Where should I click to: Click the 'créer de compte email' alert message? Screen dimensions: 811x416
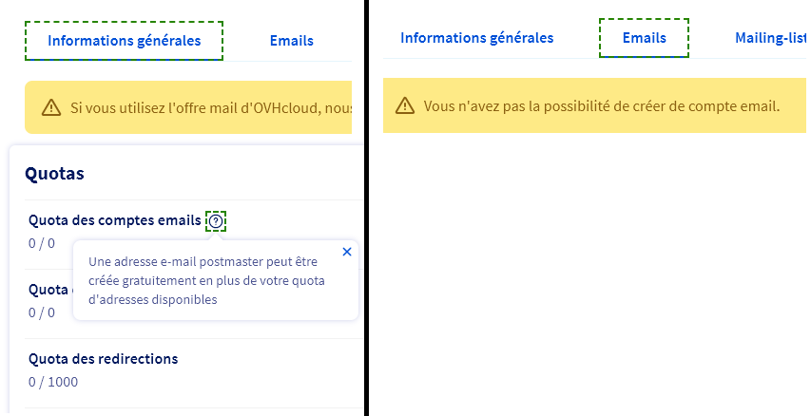(x=601, y=105)
